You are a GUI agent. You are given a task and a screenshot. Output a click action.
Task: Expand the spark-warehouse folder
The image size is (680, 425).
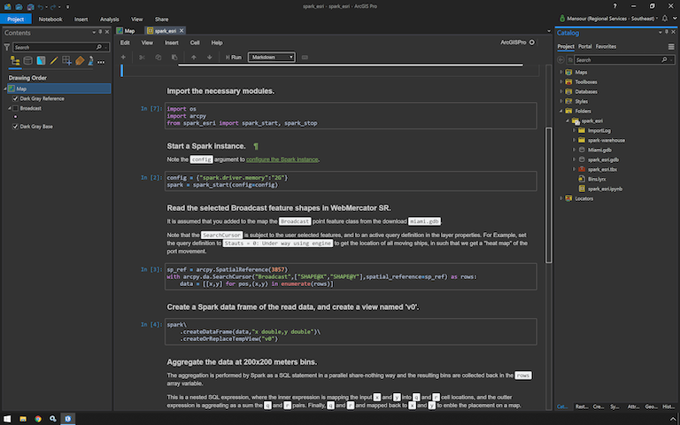pos(574,140)
